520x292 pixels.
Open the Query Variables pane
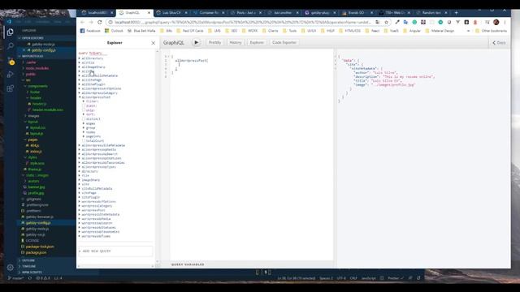point(188,264)
